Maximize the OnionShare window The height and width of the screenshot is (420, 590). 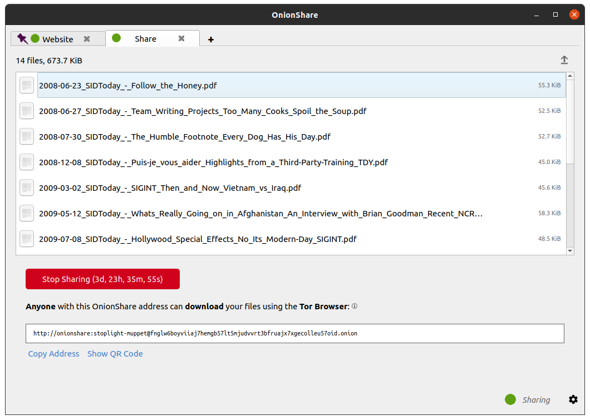[x=555, y=14]
